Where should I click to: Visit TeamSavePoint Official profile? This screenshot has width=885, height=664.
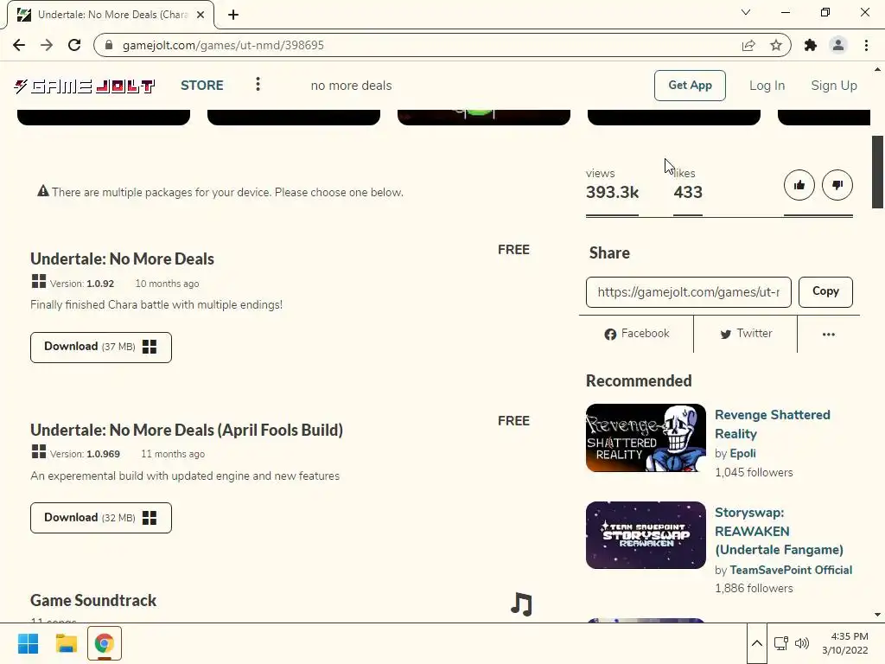(791, 570)
